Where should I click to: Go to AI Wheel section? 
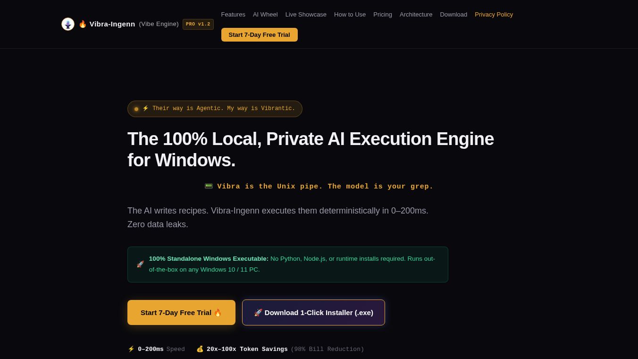[265, 15]
